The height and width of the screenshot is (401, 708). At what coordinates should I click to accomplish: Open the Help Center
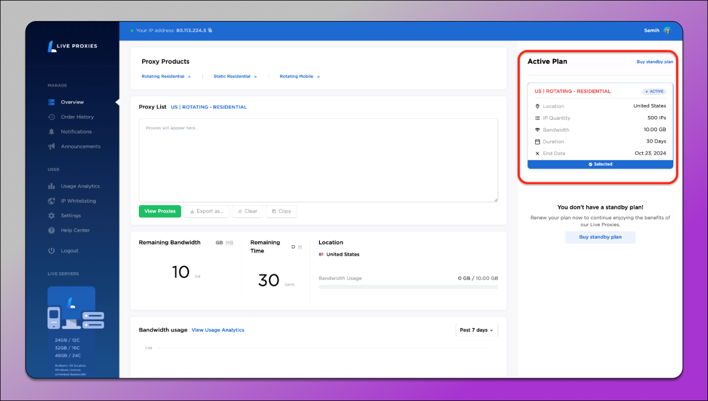tap(75, 230)
